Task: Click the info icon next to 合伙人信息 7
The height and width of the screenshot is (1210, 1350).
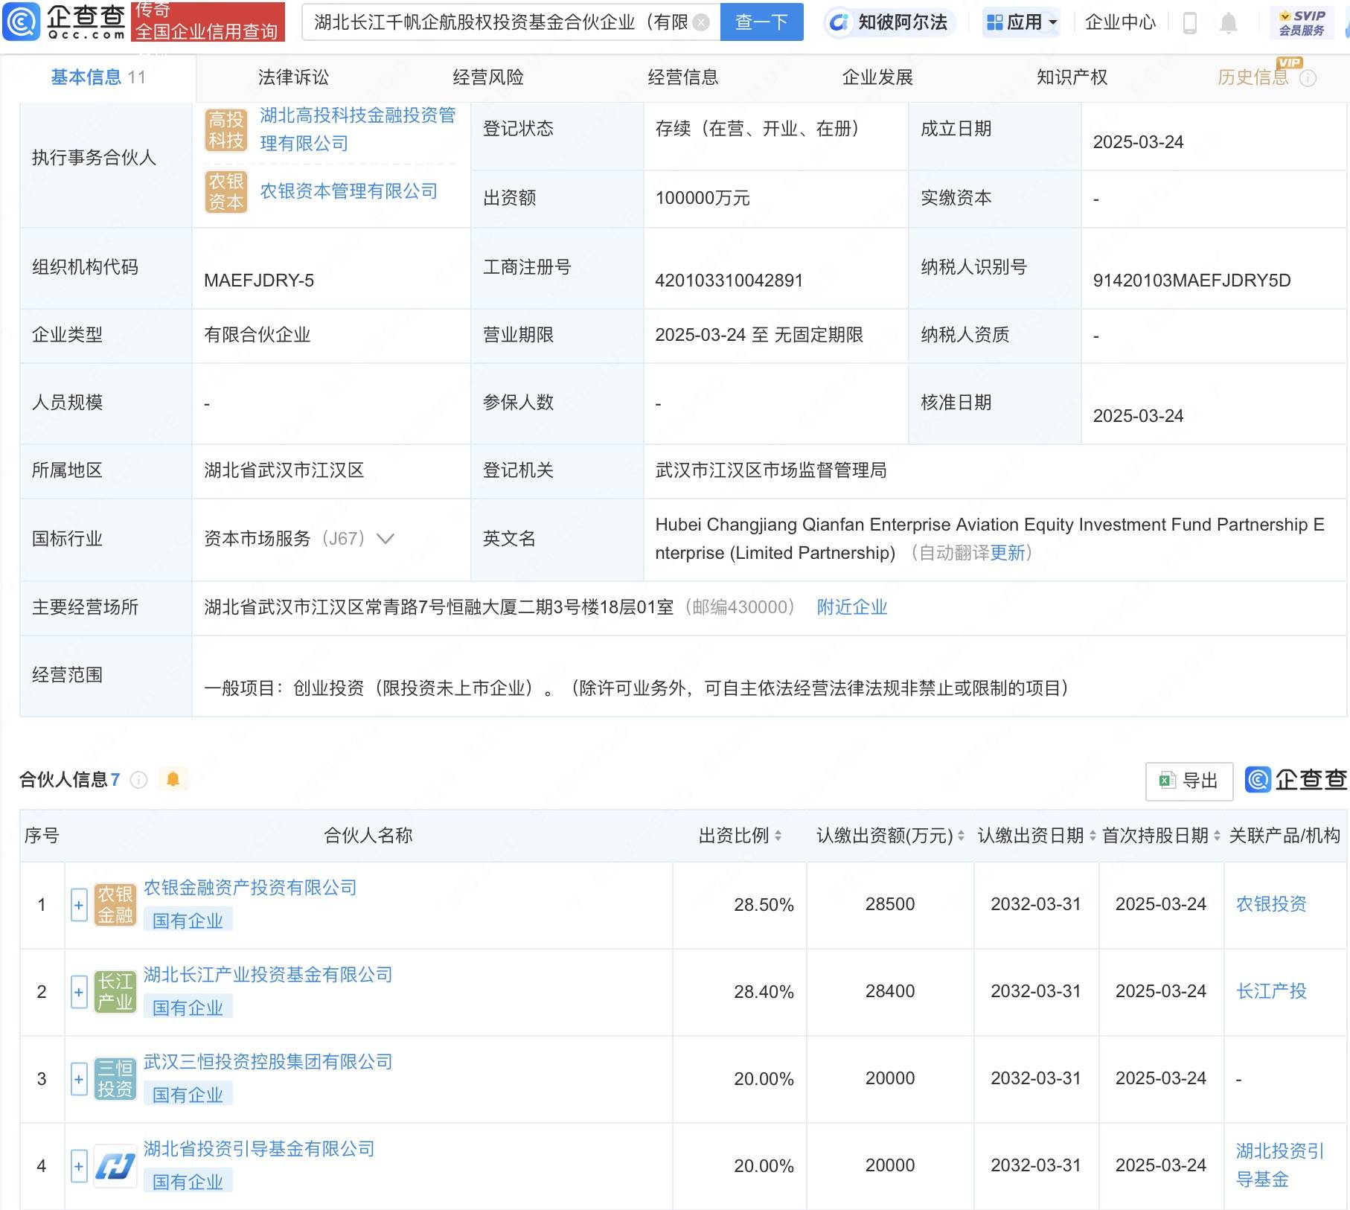Action: click(x=138, y=781)
